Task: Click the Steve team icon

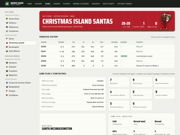Action: (x=7, y=39)
